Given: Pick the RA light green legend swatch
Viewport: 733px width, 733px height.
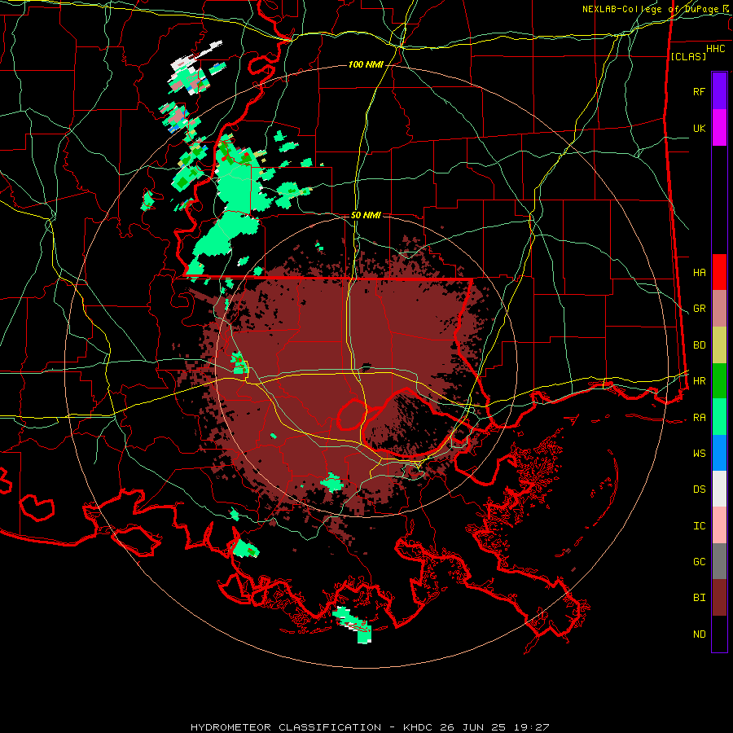Looking at the screenshot, I should (x=719, y=417).
